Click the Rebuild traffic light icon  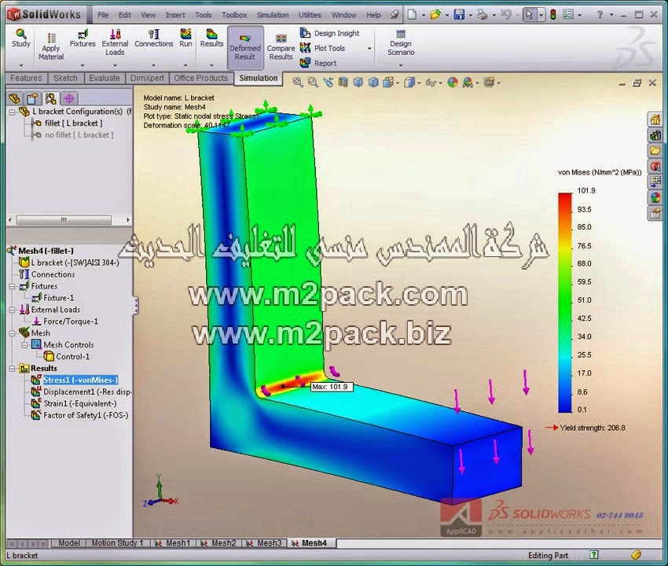coord(553,14)
